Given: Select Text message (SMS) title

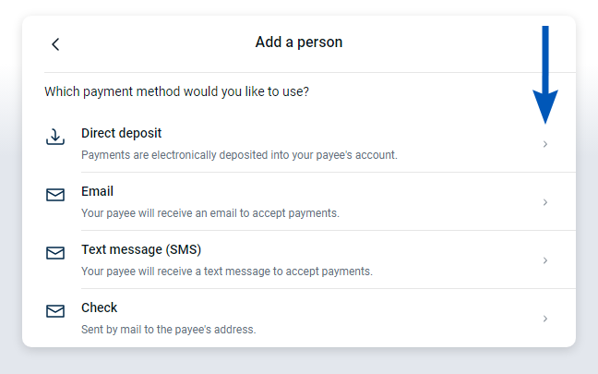Looking at the screenshot, I should pyautogui.click(x=141, y=249).
